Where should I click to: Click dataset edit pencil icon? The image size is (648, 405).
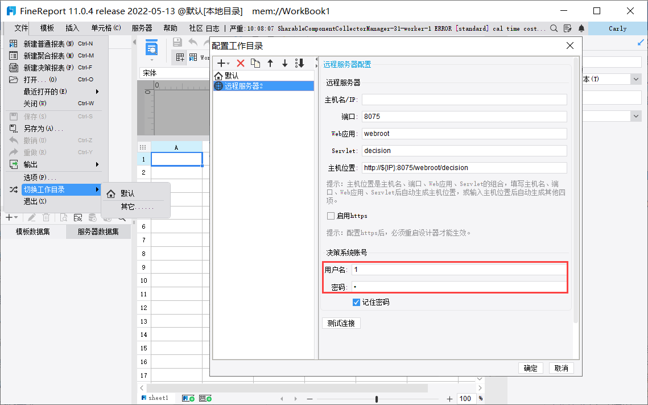(x=32, y=217)
